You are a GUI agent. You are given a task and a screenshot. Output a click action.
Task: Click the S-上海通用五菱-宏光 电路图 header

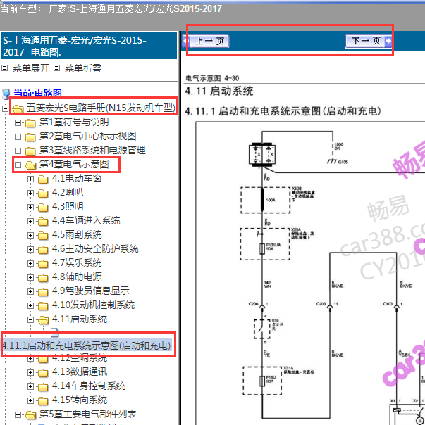click(89, 46)
